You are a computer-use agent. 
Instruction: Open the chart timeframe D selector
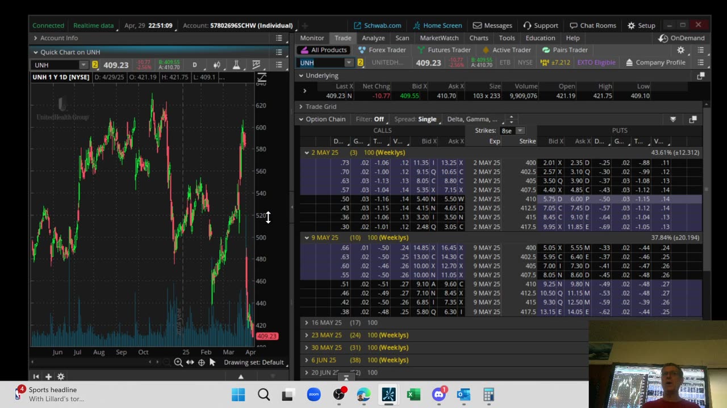point(195,65)
